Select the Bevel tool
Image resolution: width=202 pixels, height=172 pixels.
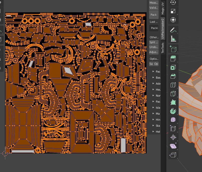[x=173, y=76]
